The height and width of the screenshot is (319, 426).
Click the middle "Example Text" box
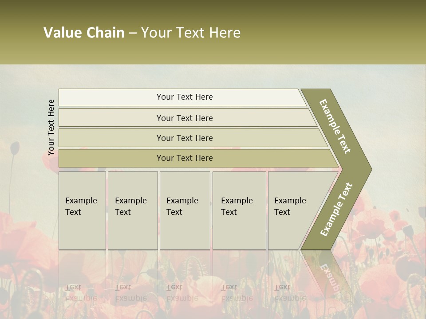185,210
